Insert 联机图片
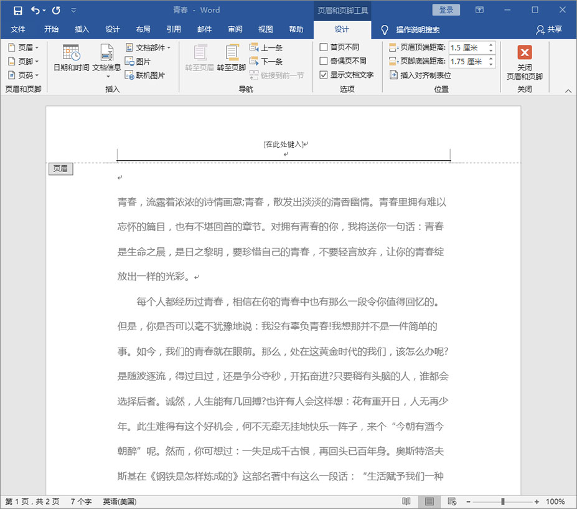The image size is (577, 509). [x=145, y=75]
